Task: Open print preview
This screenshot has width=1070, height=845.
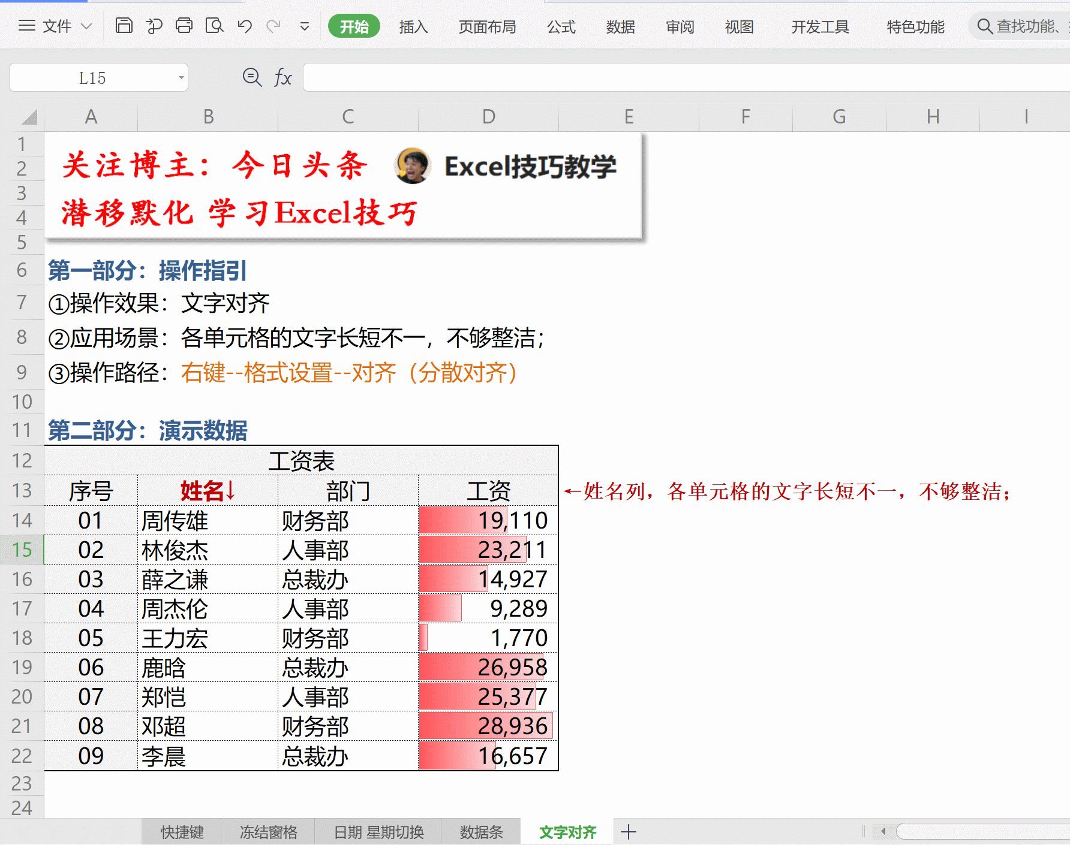Action: coord(214,26)
